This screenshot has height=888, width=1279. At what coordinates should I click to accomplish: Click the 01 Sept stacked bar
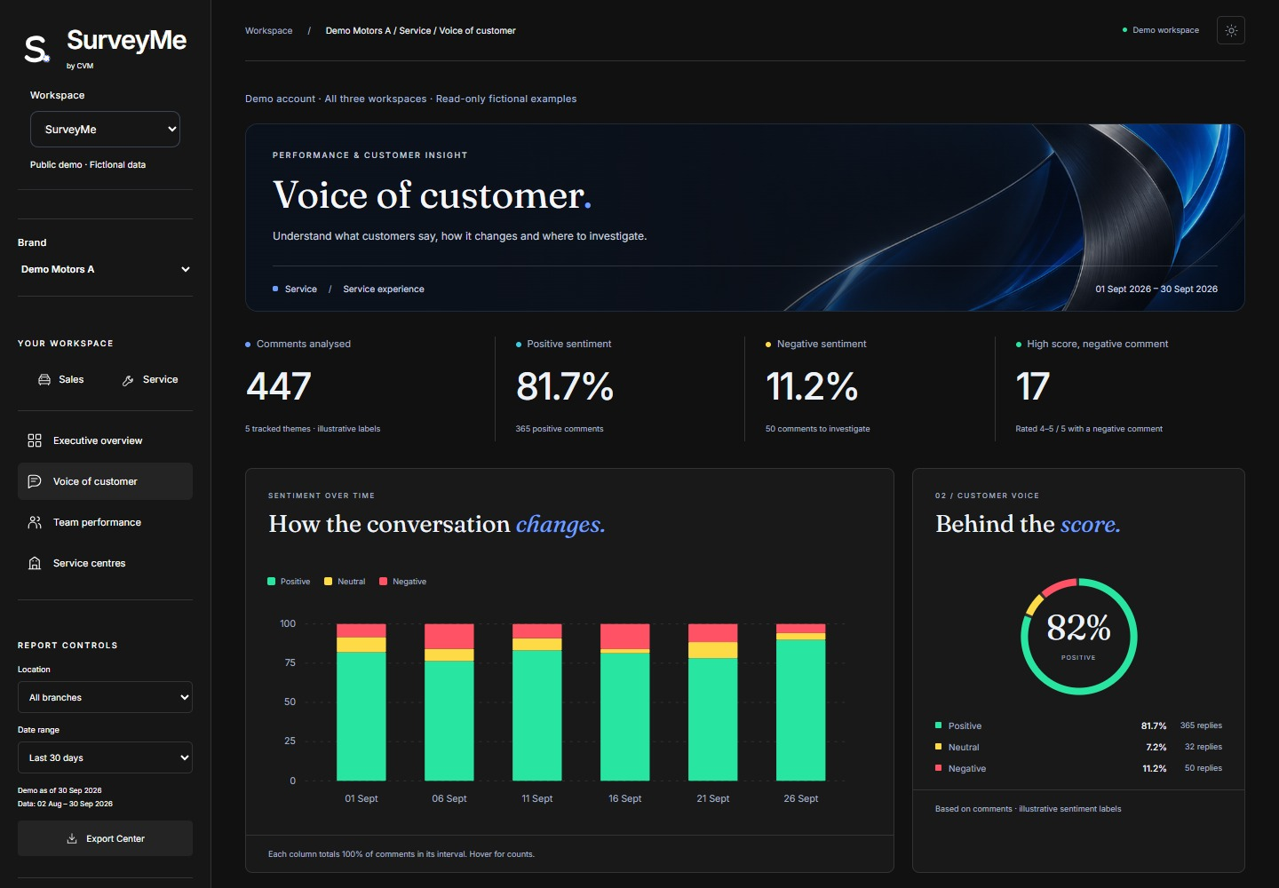[361, 702]
